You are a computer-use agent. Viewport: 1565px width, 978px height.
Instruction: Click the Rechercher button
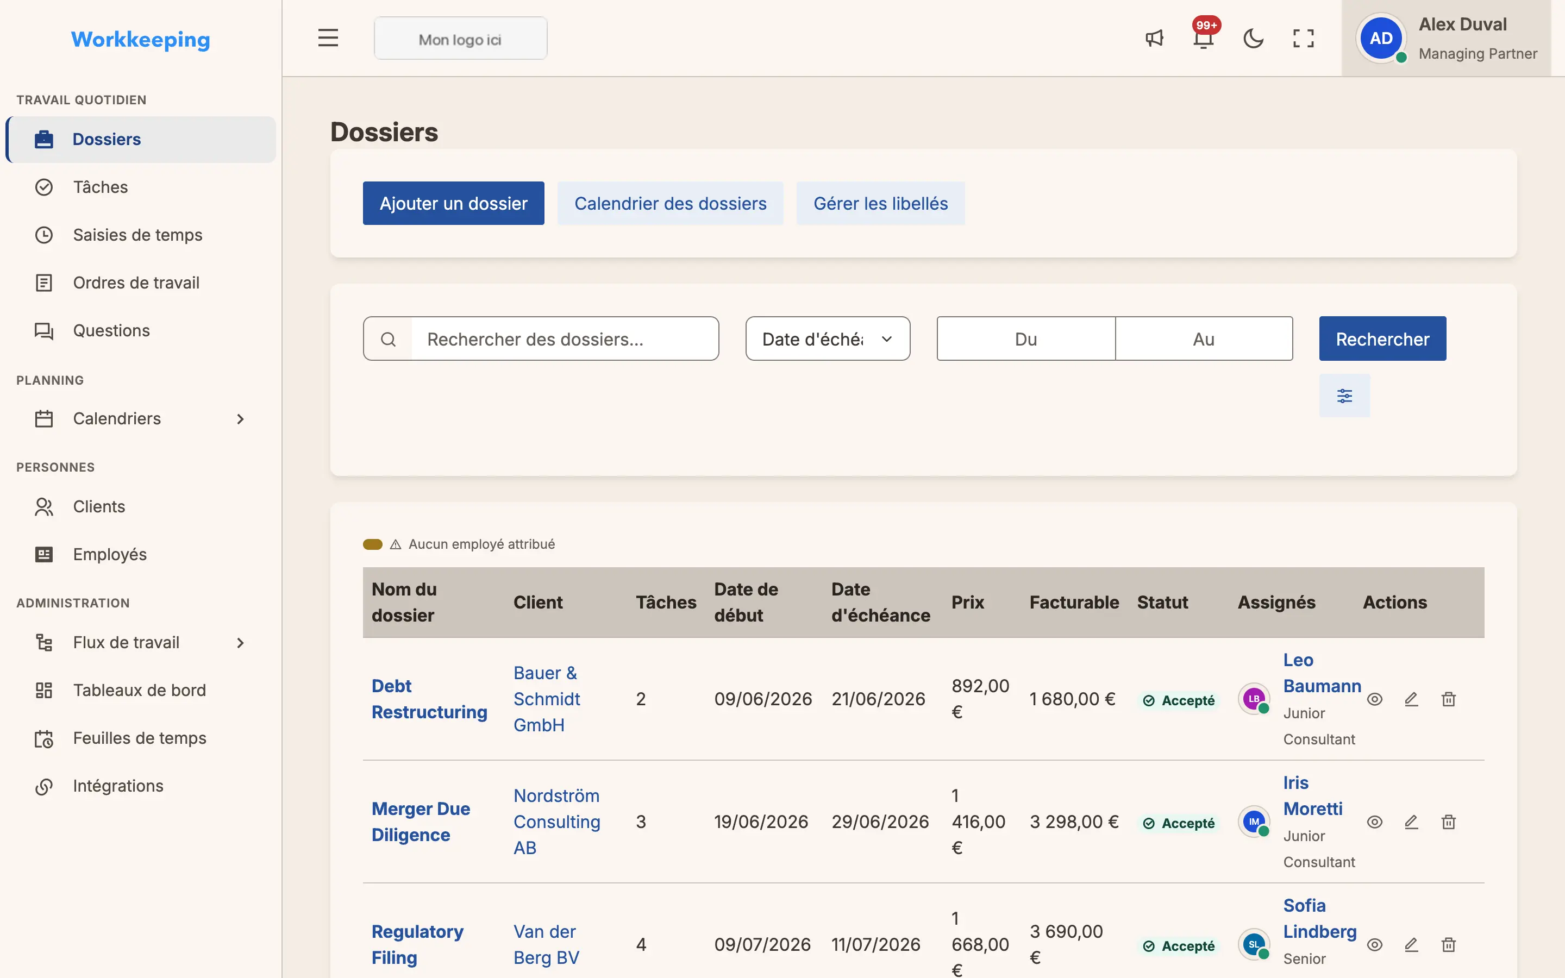1382,338
